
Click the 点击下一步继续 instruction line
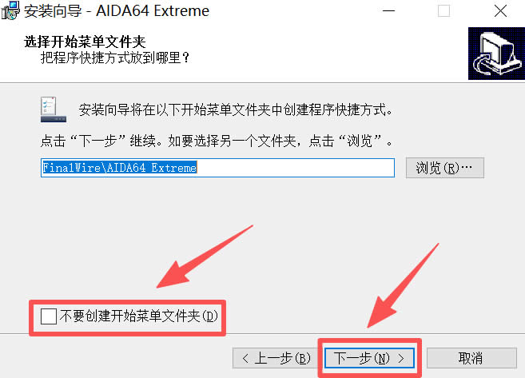click(x=217, y=141)
